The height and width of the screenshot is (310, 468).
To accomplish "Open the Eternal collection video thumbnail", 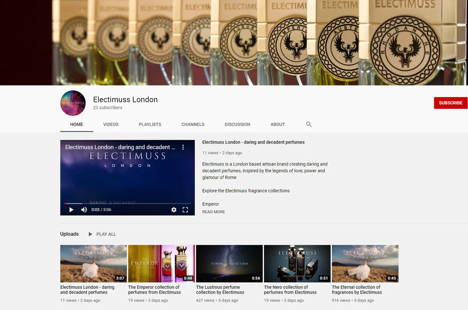I will [x=365, y=264].
